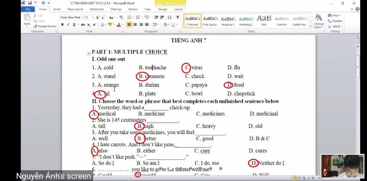The image size is (367, 181).
Task: Toggle Bold formatting
Action: [x=62, y=25]
